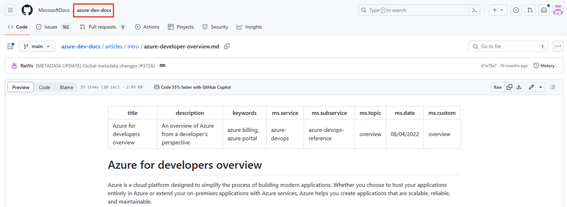This screenshot has height=207, width=567.
Task: Open more edit options dropdown arrow
Action: pyautogui.click(x=541, y=87)
